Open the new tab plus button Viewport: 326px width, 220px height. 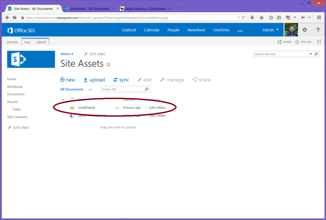point(178,9)
